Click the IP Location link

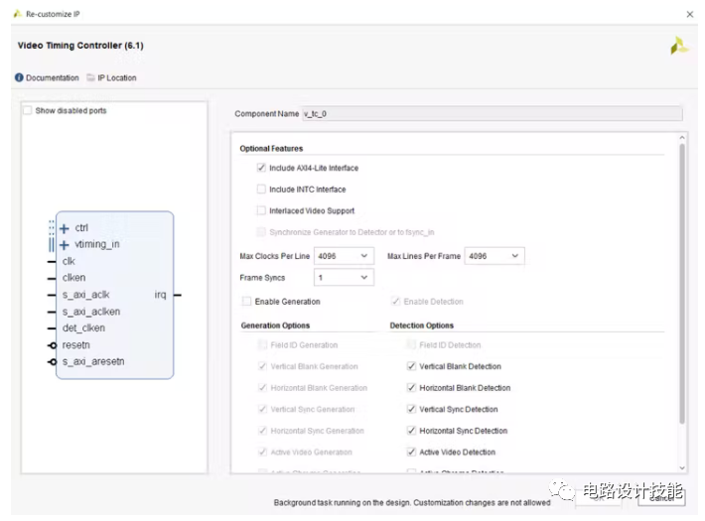coord(117,77)
